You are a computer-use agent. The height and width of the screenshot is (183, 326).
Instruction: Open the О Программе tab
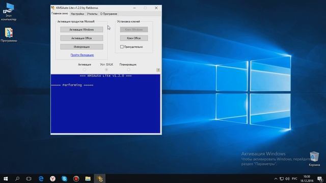tap(108, 14)
